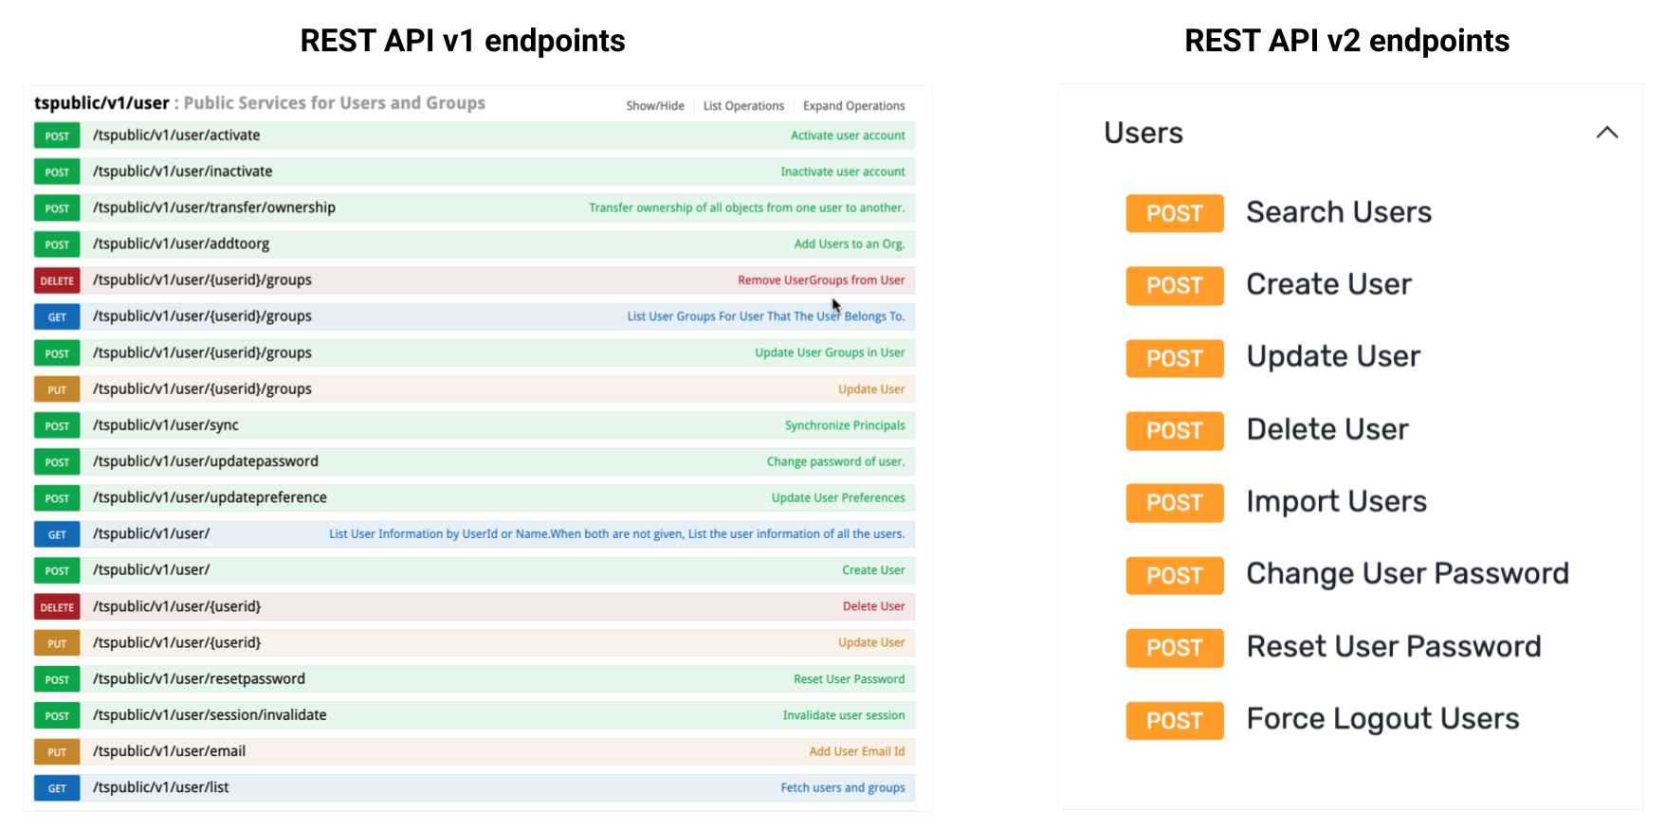Collapse the Users section chevron

click(x=1606, y=133)
